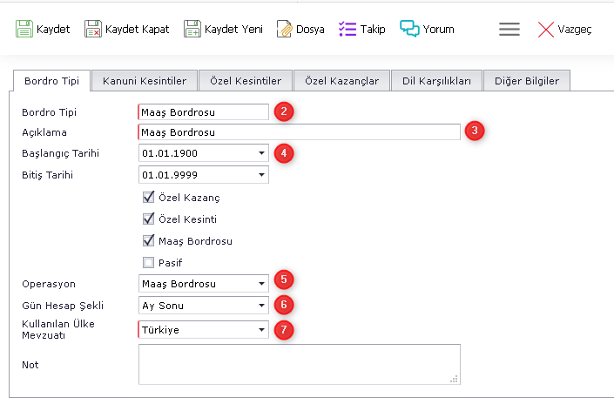Uncheck the Maaş Bordrosu checkbox
614x404 pixels.
click(148, 240)
